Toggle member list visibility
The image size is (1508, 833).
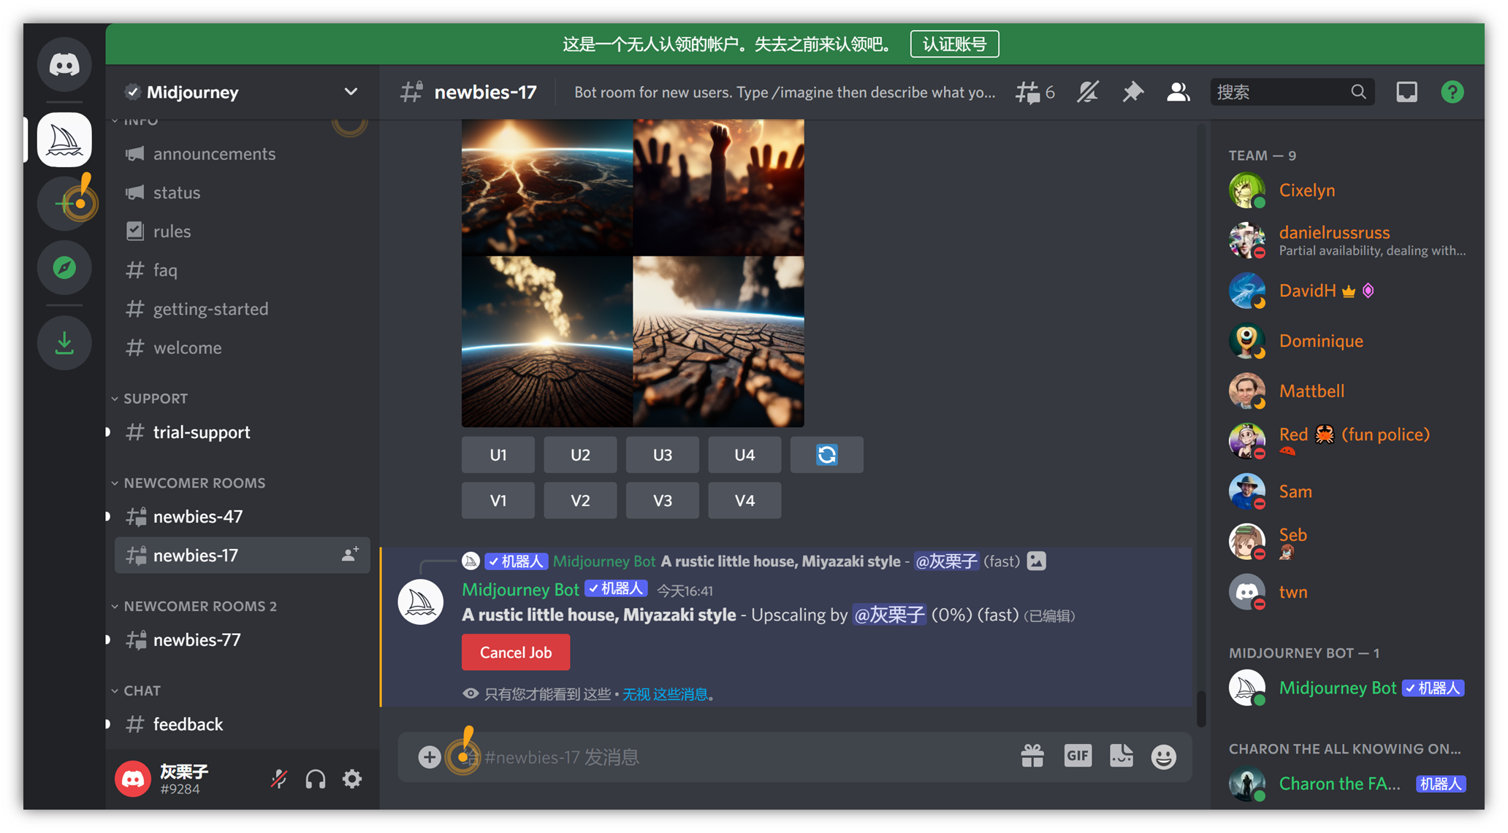(x=1178, y=92)
